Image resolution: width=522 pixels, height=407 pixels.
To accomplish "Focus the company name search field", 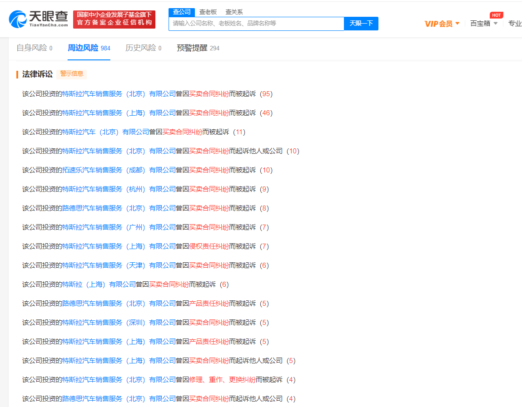I will coord(256,24).
